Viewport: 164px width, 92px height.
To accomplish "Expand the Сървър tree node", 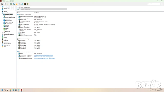I will click(x=1, y=11).
